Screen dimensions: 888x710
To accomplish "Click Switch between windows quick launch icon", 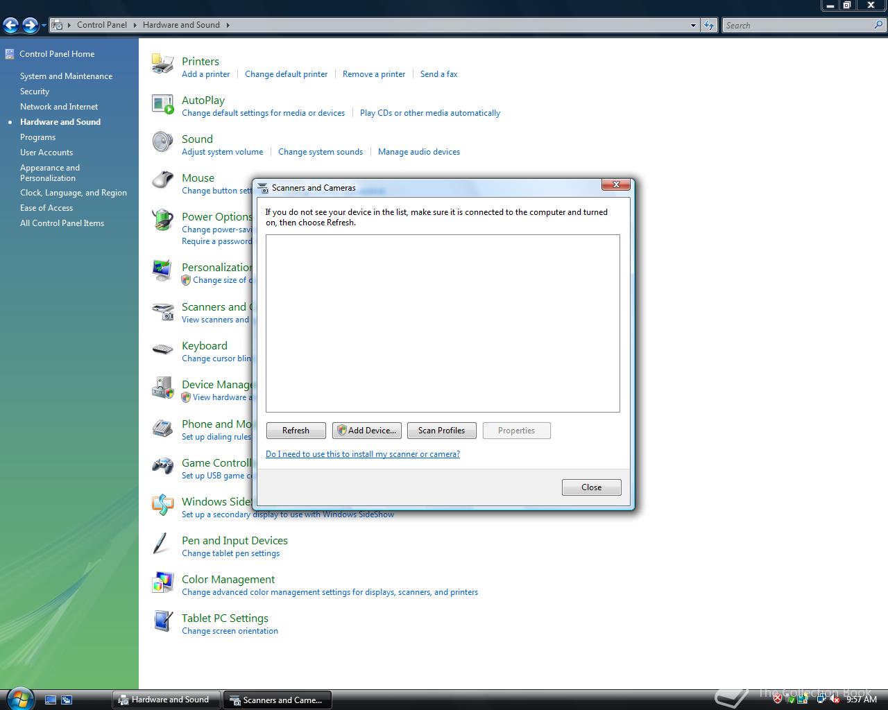I will pyautogui.click(x=67, y=700).
